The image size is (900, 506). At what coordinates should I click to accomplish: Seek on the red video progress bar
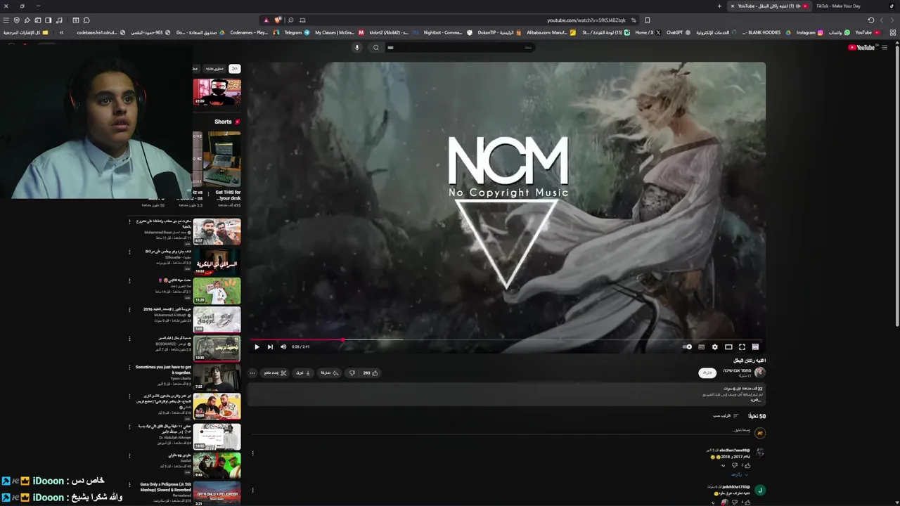pyautogui.click(x=507, y=339)
